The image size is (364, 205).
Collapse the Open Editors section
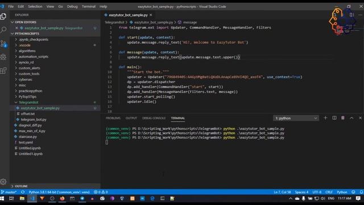pyautogui.click(x=55, y=22)
